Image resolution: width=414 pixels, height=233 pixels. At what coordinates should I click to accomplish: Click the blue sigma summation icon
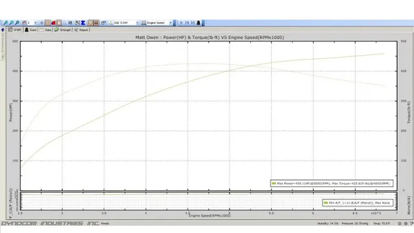click(x=83, y=23)
